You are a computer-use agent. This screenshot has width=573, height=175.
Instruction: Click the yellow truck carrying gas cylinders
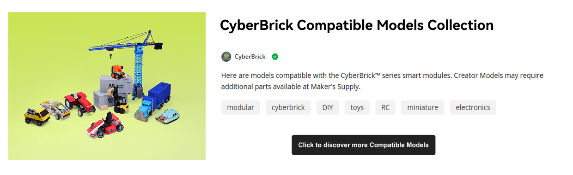click(x=37, y=116)
